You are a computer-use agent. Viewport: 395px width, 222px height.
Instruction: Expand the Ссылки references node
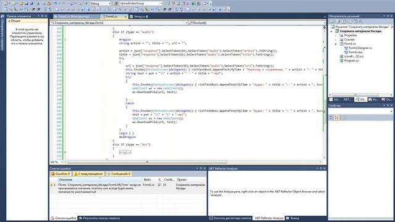336,39
